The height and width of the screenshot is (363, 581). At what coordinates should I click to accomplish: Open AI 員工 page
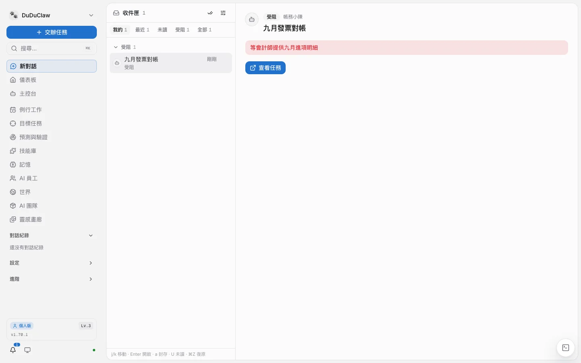click(x=52, y=178)
